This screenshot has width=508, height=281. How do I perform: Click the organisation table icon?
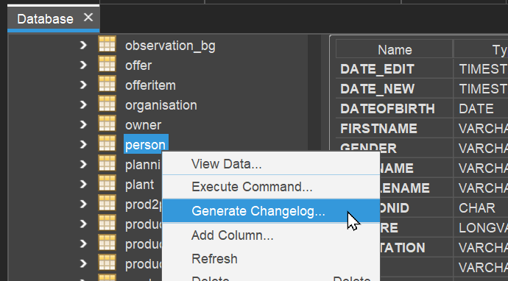click(107, 104)
